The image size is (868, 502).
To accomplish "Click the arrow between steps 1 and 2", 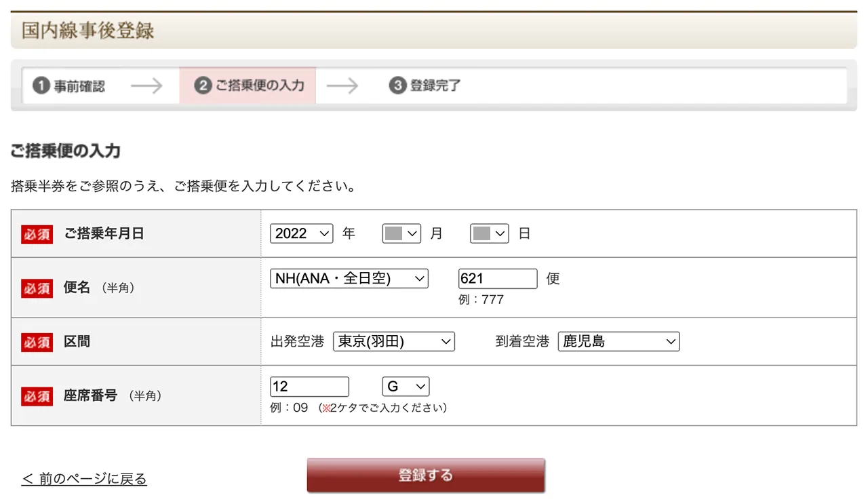I will point(146,86).
